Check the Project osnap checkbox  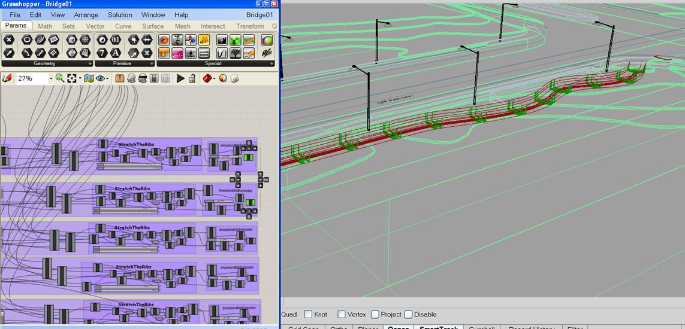pyautogui.click(x=375, y=314)
